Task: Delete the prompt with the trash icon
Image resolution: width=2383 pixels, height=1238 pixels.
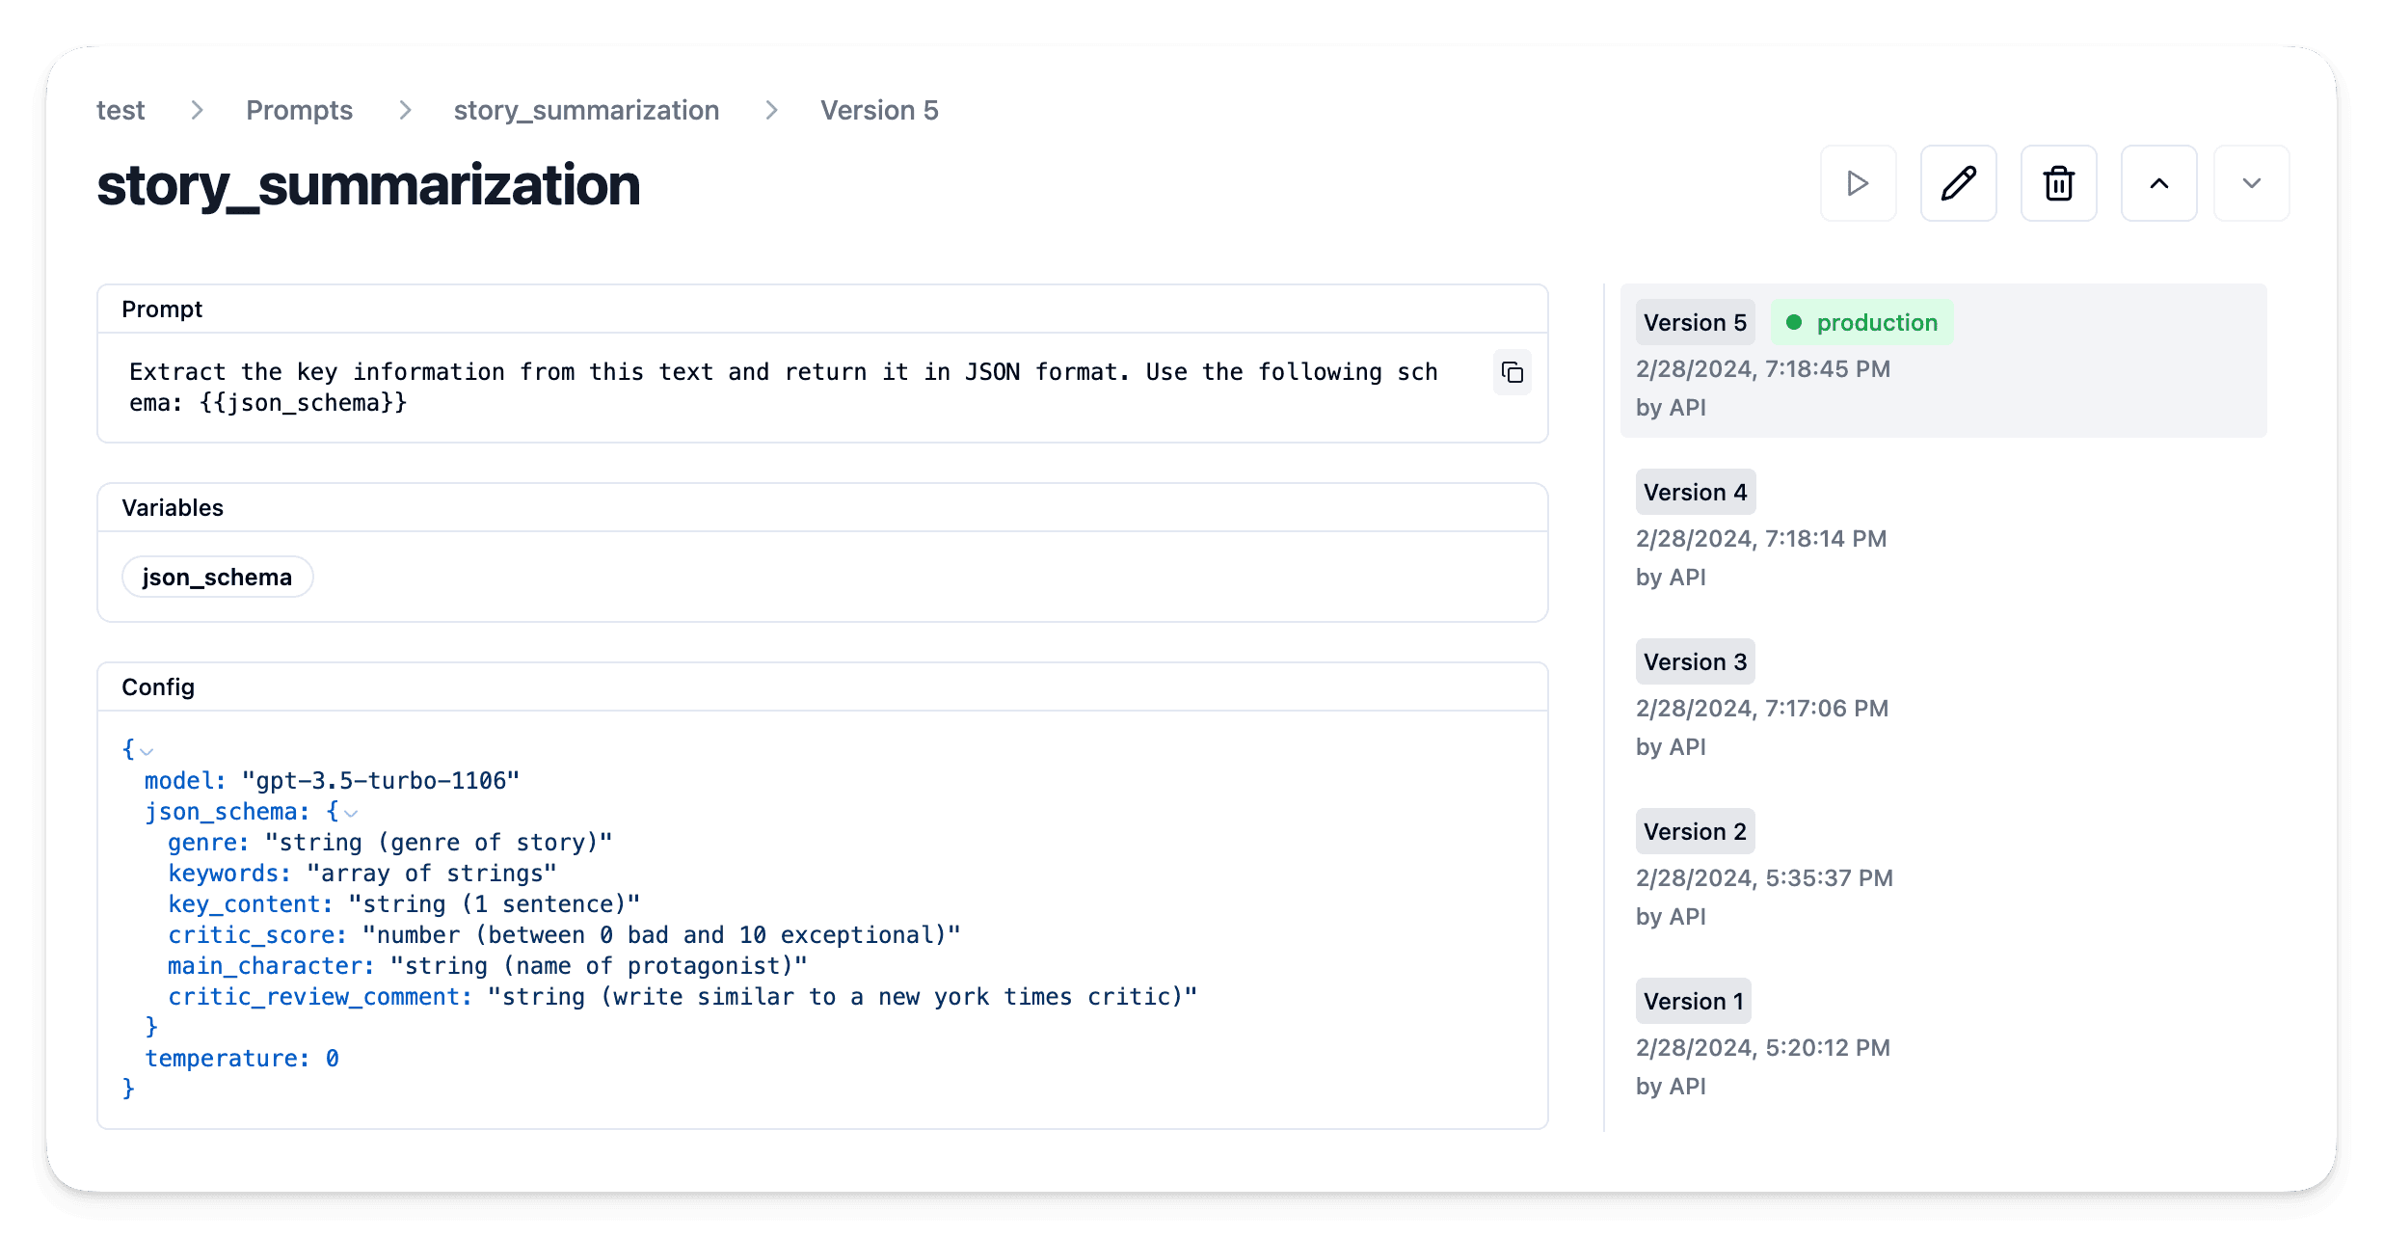Action: click(x=2058, y=183)
